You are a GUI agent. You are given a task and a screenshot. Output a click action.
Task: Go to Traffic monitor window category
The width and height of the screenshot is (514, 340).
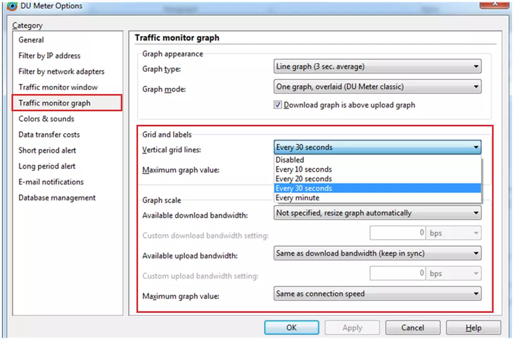[58, 87]
